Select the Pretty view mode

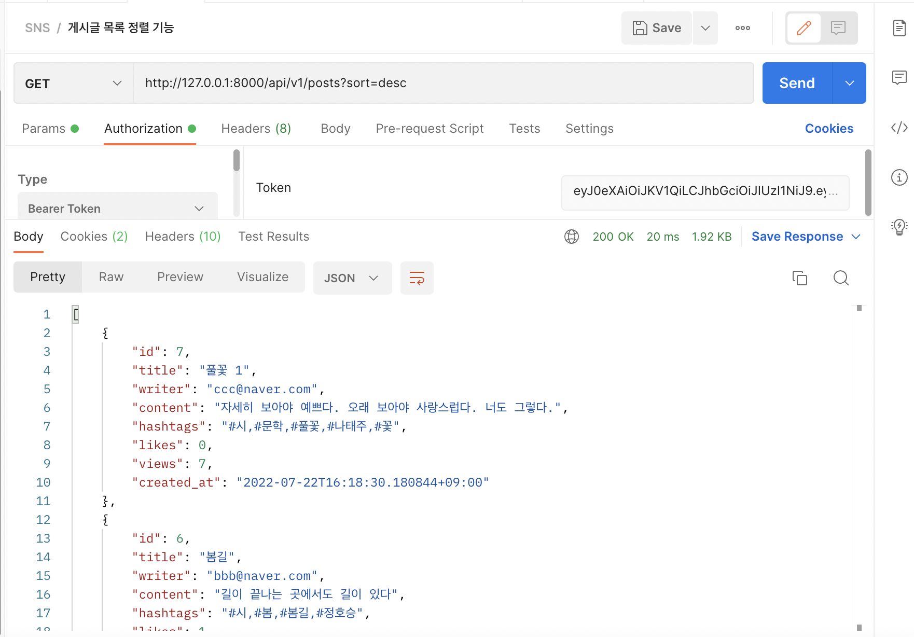tap(48, 277)
